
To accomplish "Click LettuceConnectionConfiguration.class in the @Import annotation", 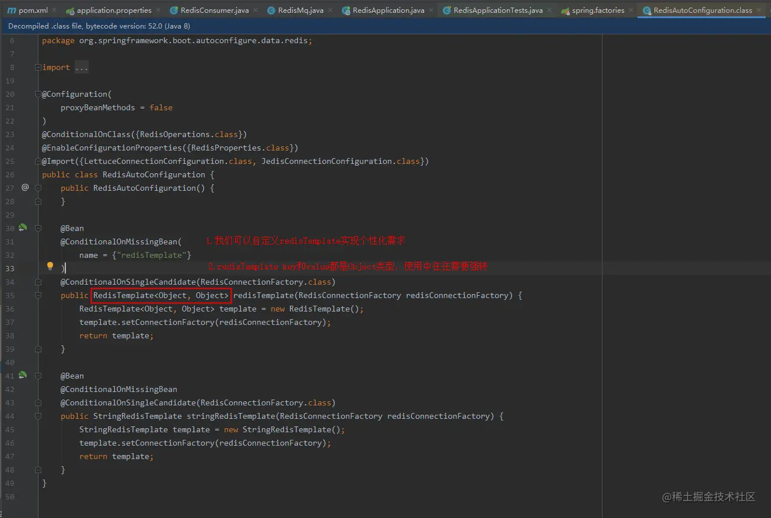I will pyautogui.click(x=168, y=161).
